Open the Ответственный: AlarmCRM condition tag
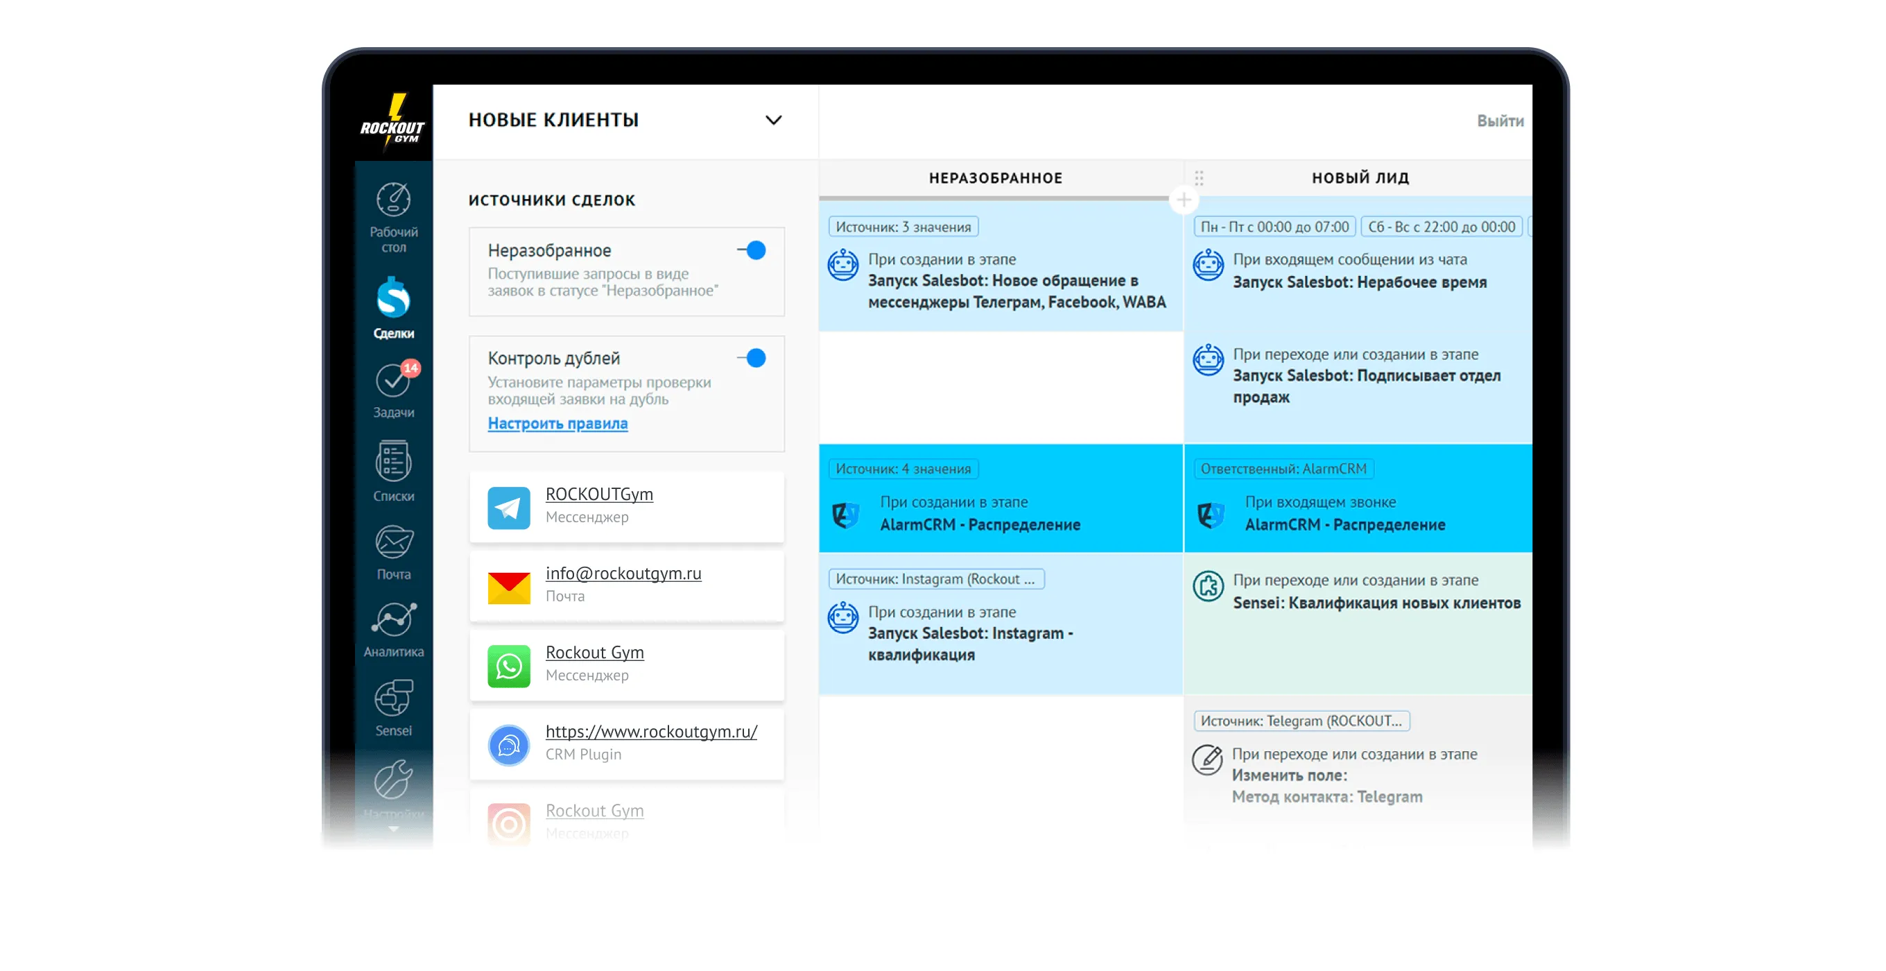The height and width of the screenshot is (971, 1886). coord(1283,469)
